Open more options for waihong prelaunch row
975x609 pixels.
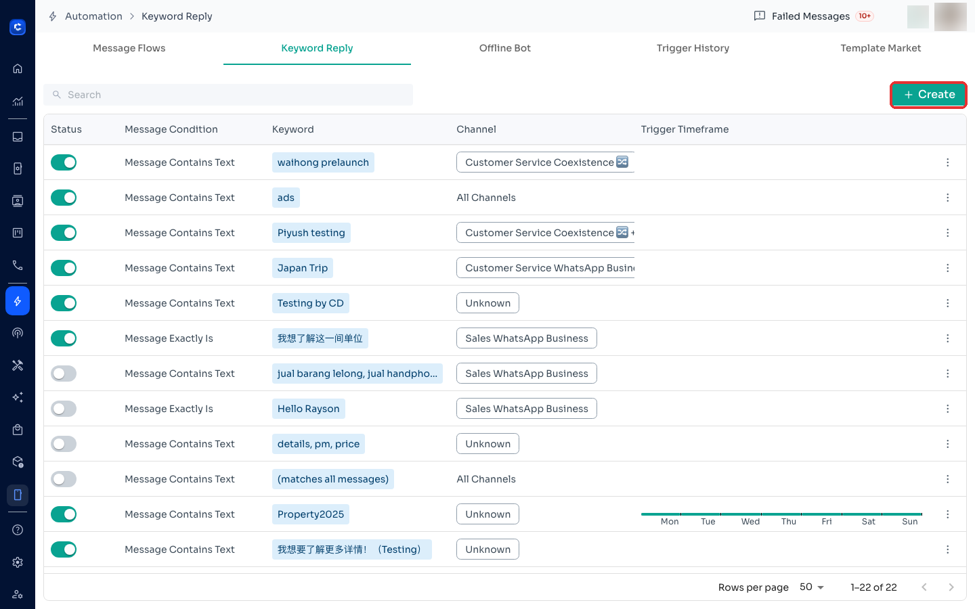pyautogui.click(x=947, y=162)
